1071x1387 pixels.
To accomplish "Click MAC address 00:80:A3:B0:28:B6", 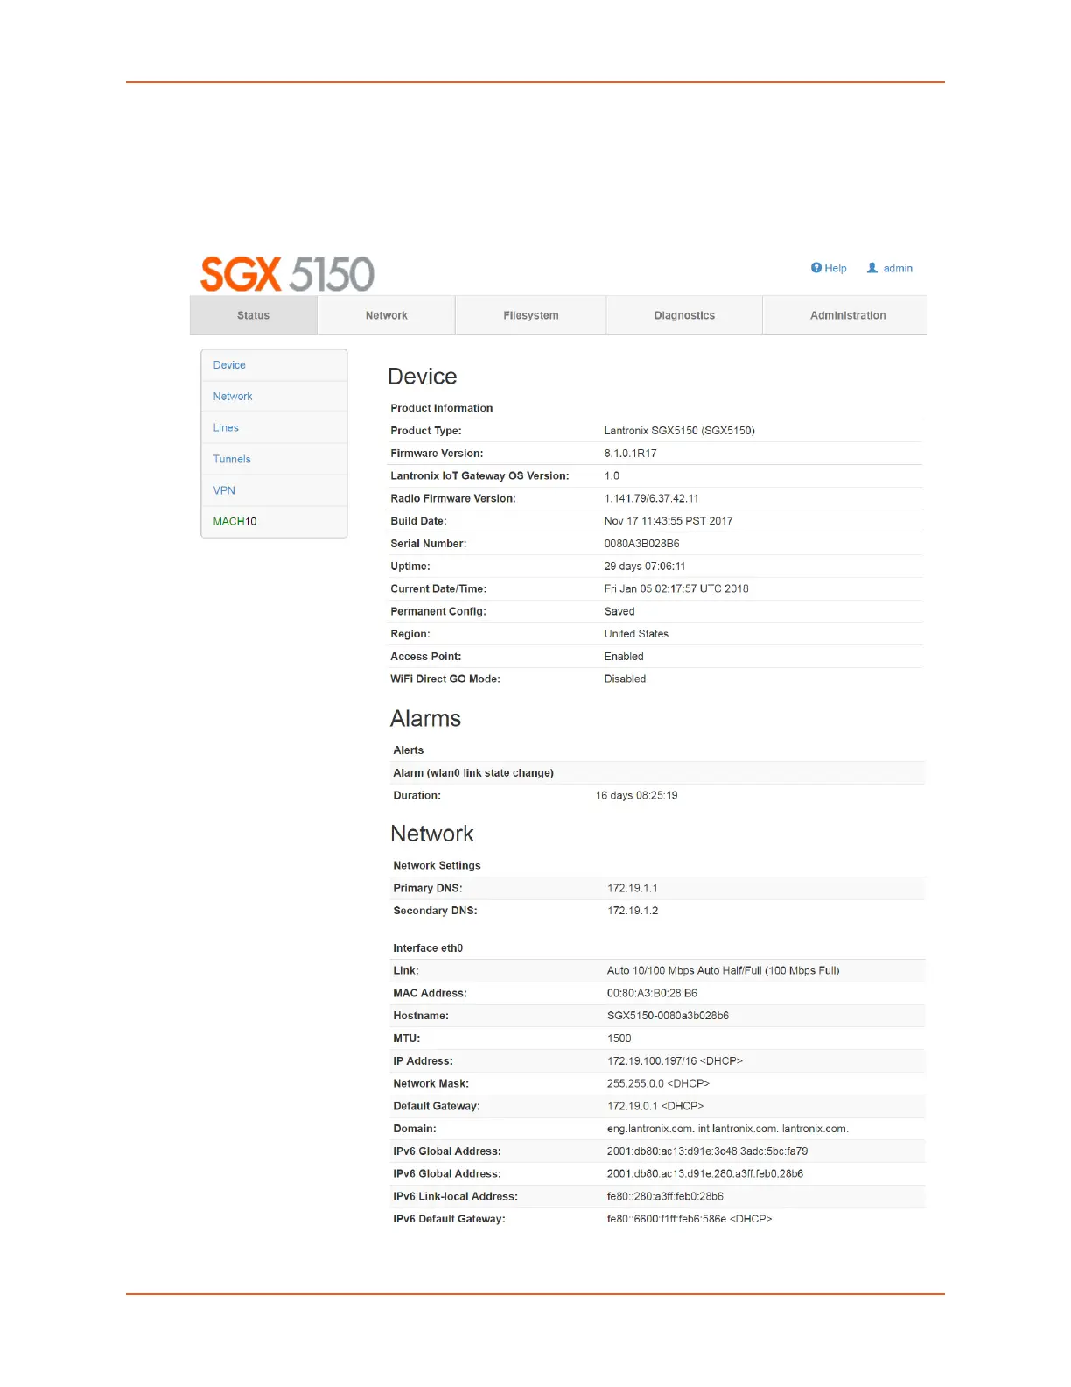I will tap(652, 994).
